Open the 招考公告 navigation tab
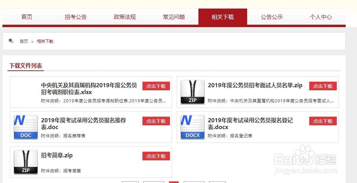The image size is (357, 183). 76,17
